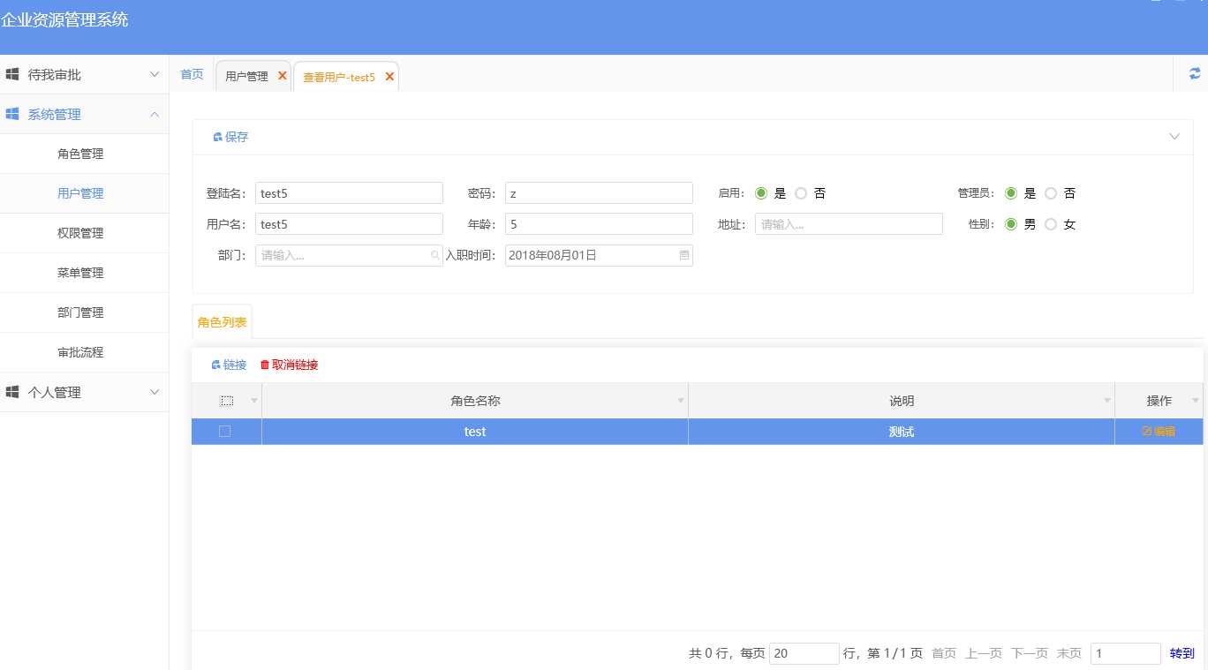1208x670 pixels.
Task: Click 编辑 in the test row
Action: point(1159,432)
